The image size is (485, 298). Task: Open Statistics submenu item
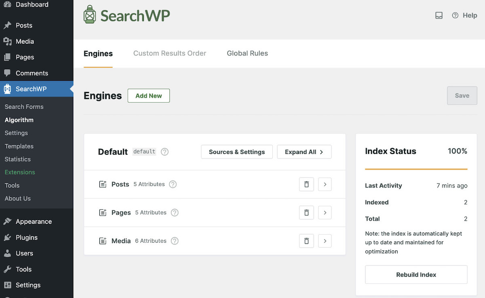pos(18,159)
